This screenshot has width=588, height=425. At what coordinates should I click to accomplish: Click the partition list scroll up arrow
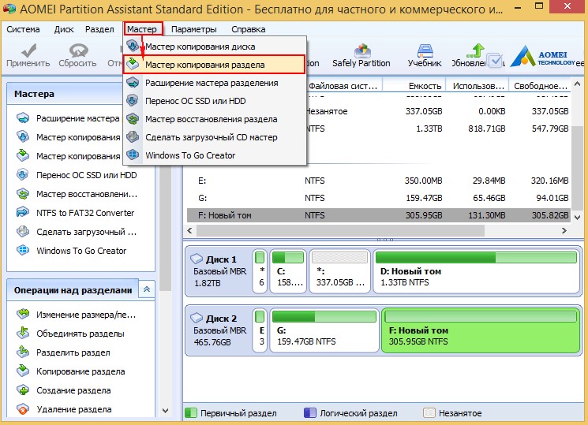click(578, 84)
